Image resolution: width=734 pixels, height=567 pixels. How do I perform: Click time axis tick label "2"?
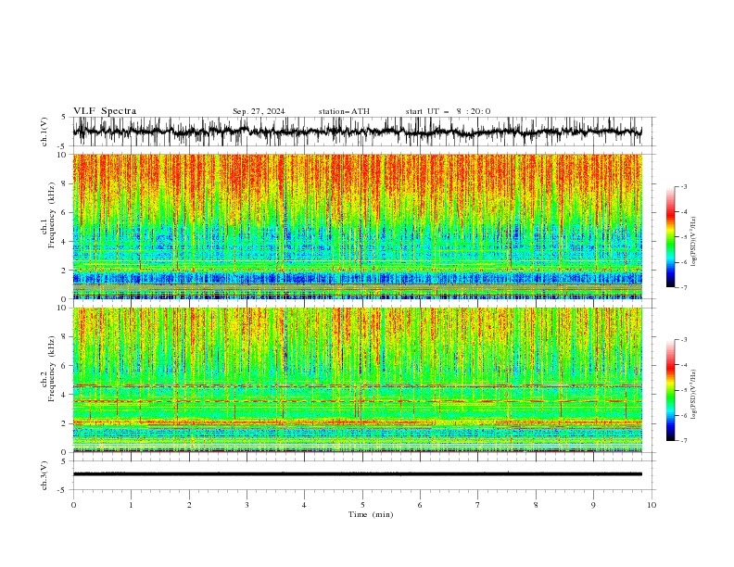[189, 505]
